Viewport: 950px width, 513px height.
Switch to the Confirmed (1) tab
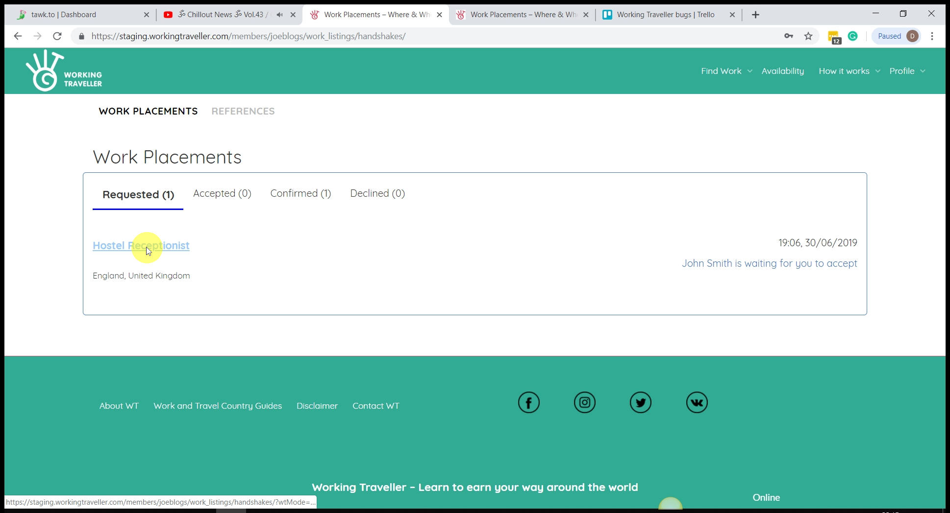(x=300, y=193)
